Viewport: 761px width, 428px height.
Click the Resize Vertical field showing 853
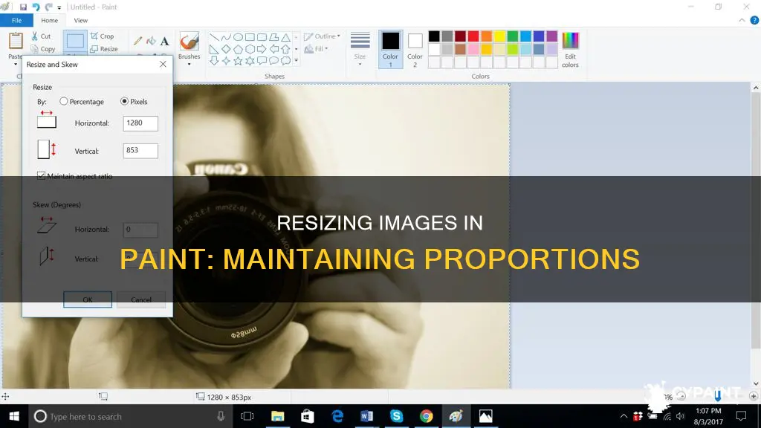pyautogui.click(x=140, y=150)
